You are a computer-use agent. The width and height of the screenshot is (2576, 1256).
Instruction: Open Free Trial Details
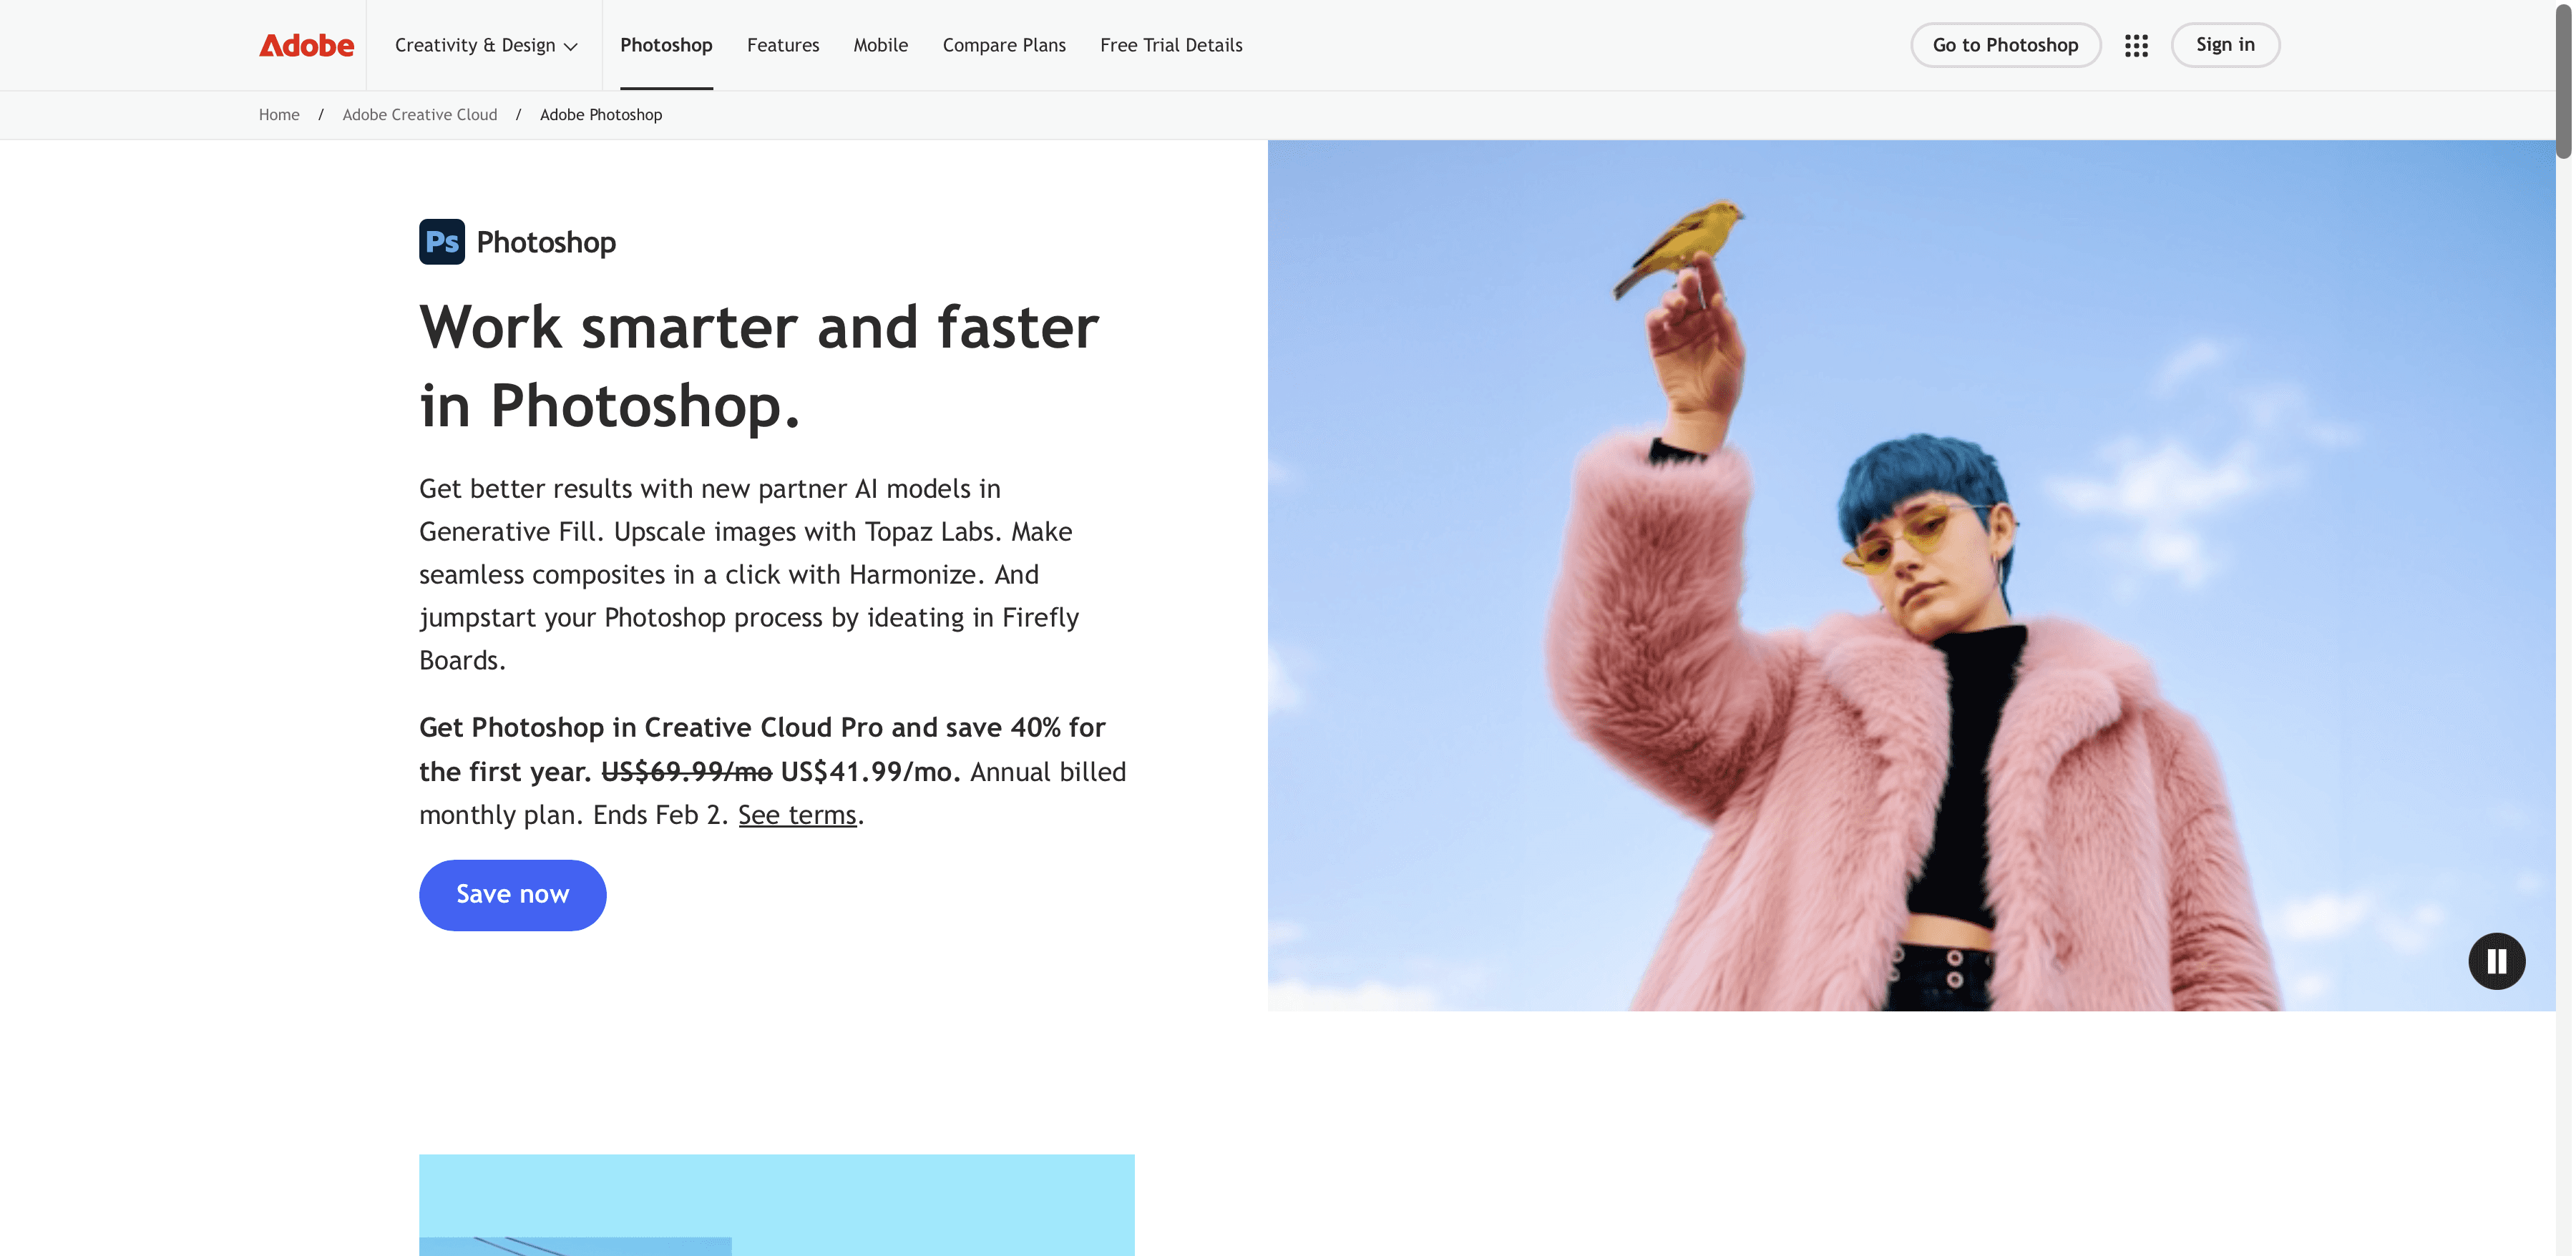point(1171,45)
